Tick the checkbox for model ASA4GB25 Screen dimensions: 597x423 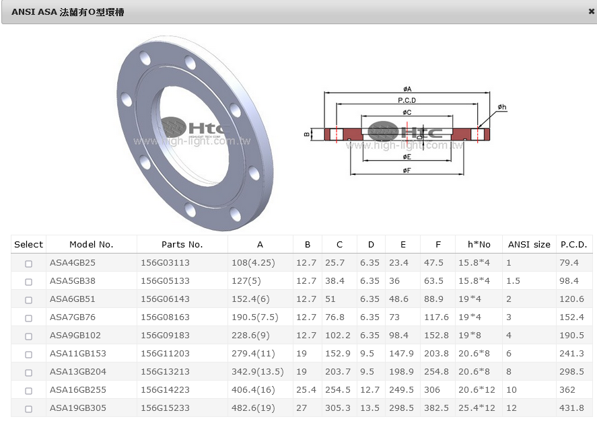click(x=28, y=264)
